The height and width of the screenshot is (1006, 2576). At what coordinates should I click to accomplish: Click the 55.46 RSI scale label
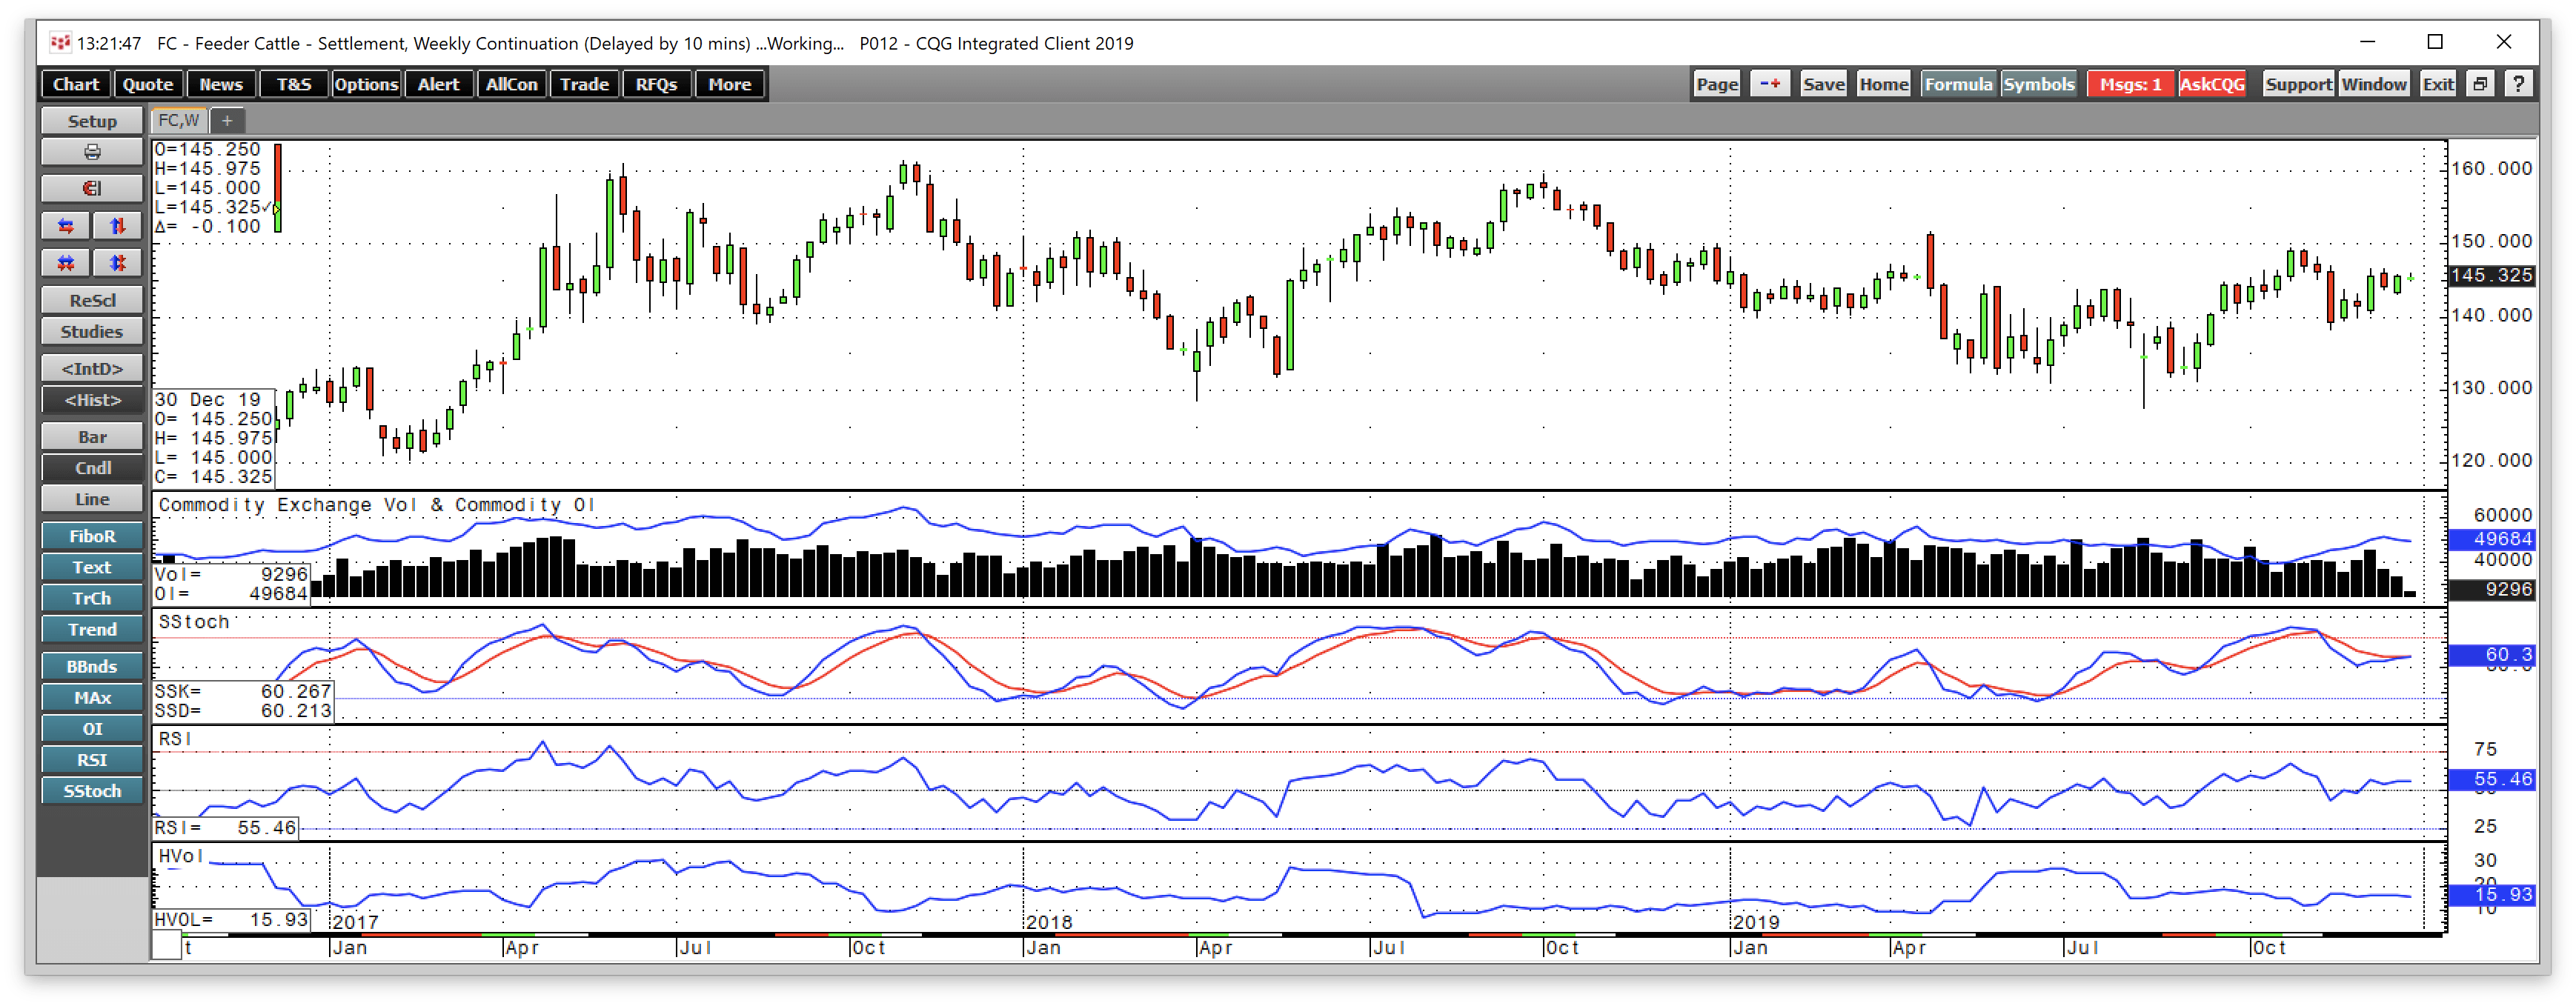click(2491, 779)
